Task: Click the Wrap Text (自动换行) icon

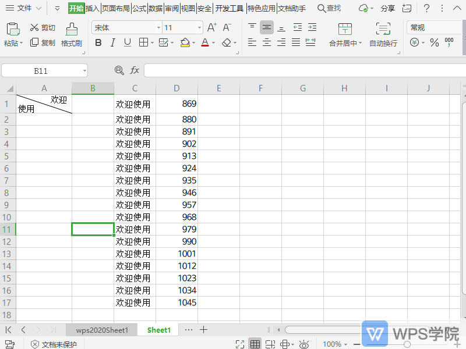Action: 383,30
